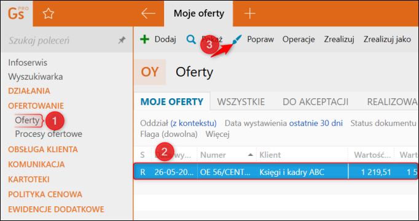Click the client Księgi i kadry ABC
The width and height of the screenshot is (419, 221).
pos(292,172)
